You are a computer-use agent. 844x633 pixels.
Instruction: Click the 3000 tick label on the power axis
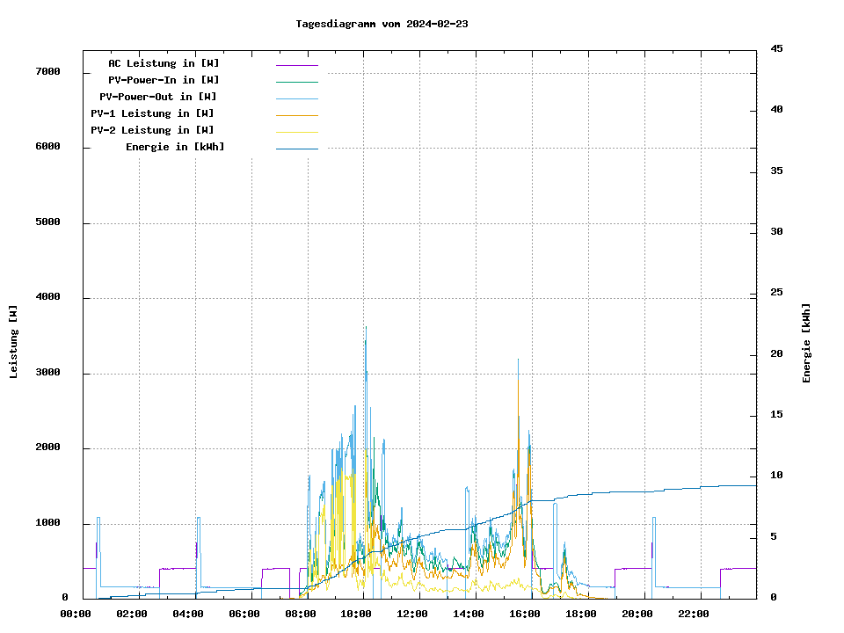coord(47,374)
